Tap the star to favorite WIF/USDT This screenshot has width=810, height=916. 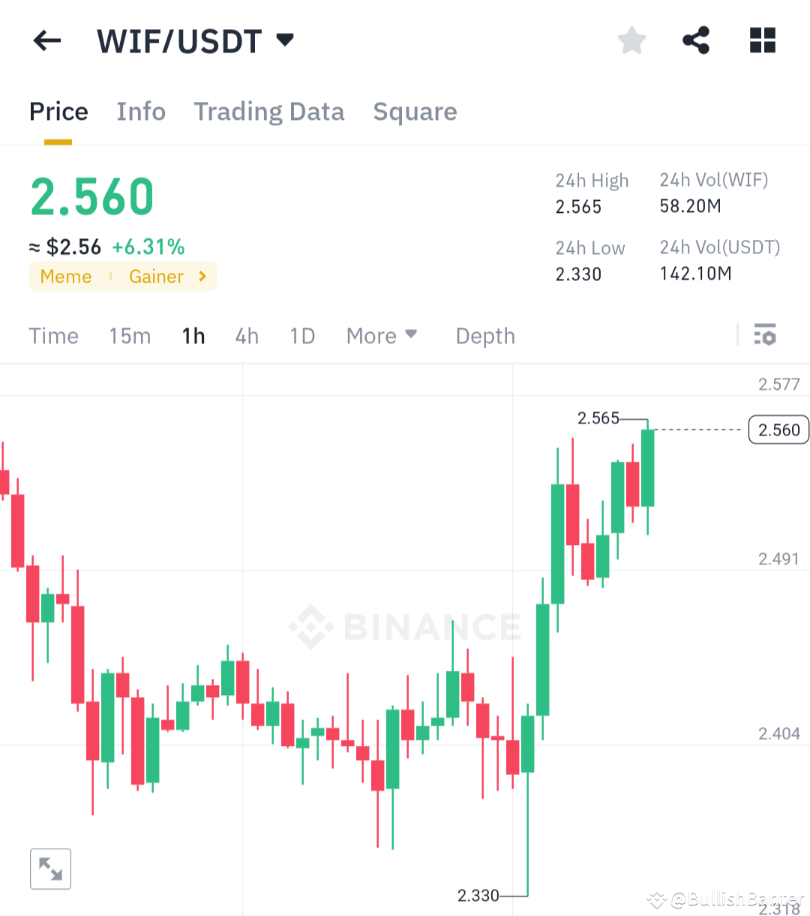click(631, 40)
